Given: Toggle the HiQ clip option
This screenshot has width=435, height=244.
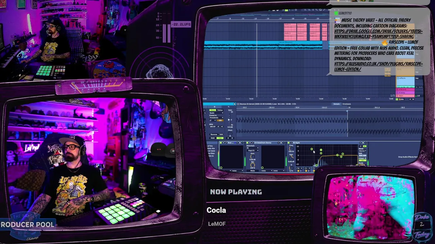Looking at the screenshot, I should click(220, 138).
